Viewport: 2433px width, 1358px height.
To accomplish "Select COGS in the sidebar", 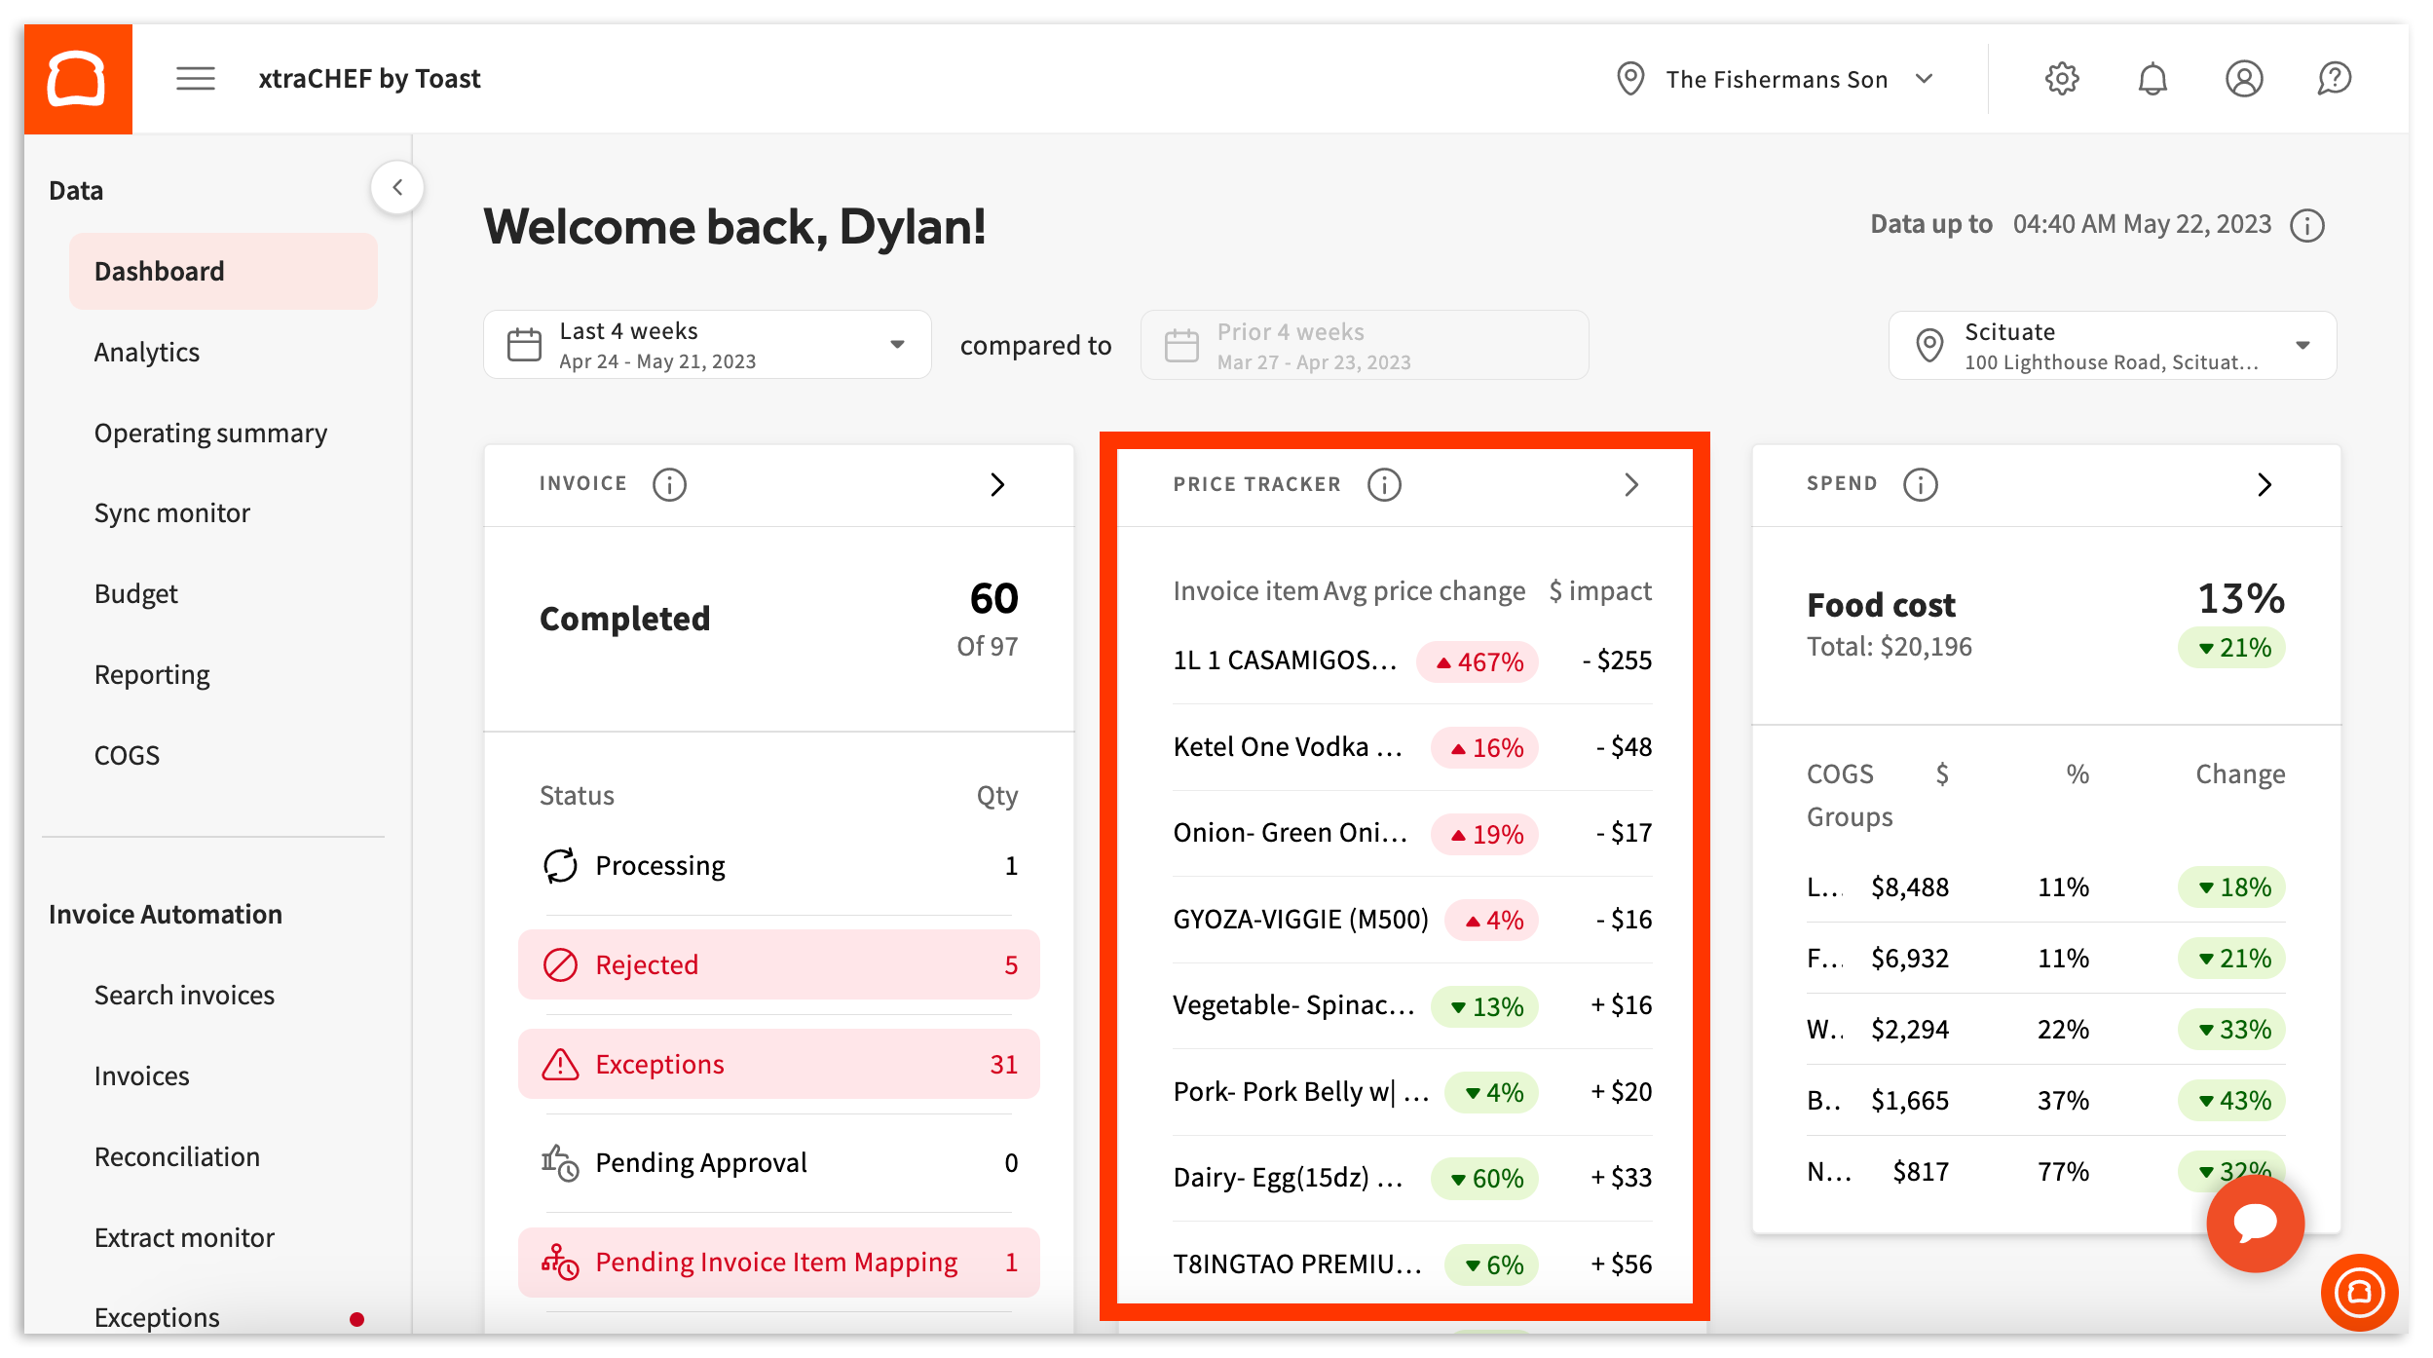I will tap(127, 754).
